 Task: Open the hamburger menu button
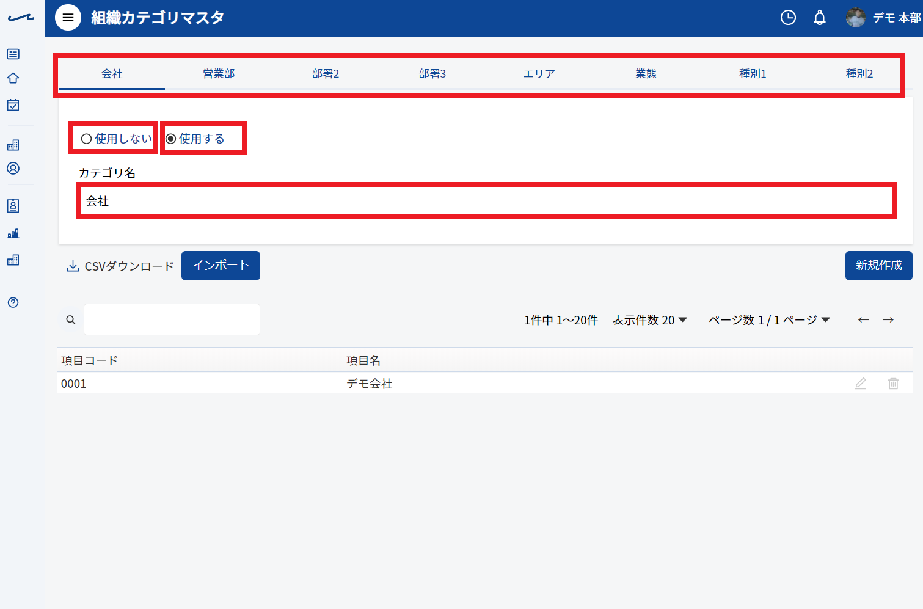coord(68,18)
